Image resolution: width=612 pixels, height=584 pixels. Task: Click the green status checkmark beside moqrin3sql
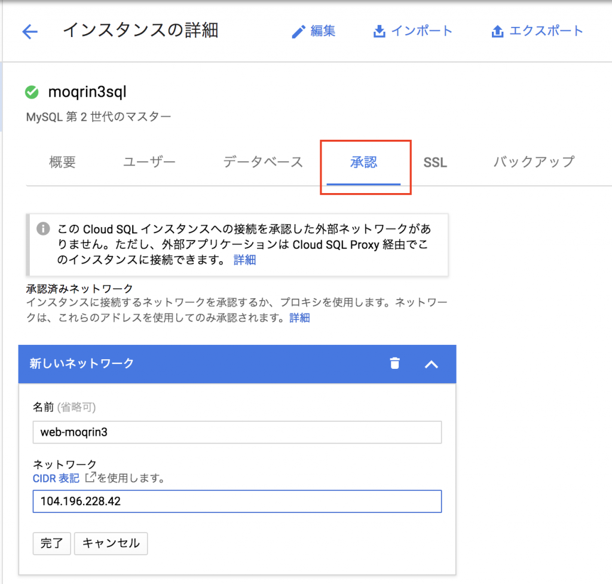click(32, 93)
